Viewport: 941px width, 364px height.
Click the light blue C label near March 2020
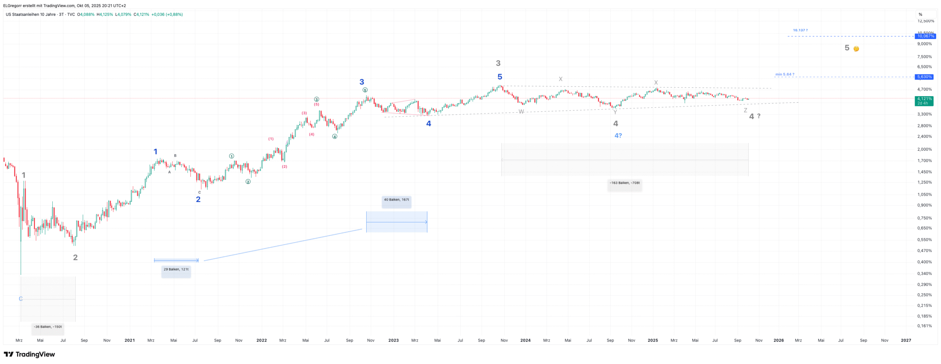[x=21, y=299]
